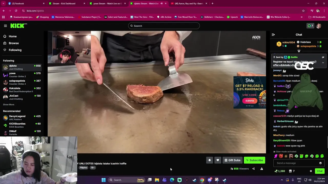328x184 pixels.
Task: Open Hubrisss gifter profile
Action: (x=305, y=42)
